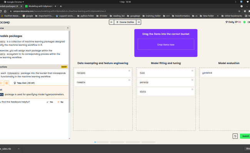Open the python folder bookmarks
Viewport: 250px width, 153px height.
[86, 16]
